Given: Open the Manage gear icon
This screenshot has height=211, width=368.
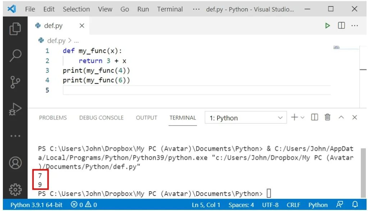Looking at the screenshot, I should click(x=15, y=189).
